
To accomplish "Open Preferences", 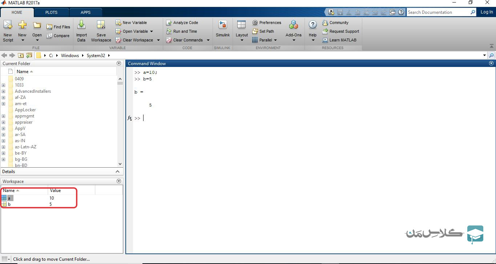I will 267,23.
